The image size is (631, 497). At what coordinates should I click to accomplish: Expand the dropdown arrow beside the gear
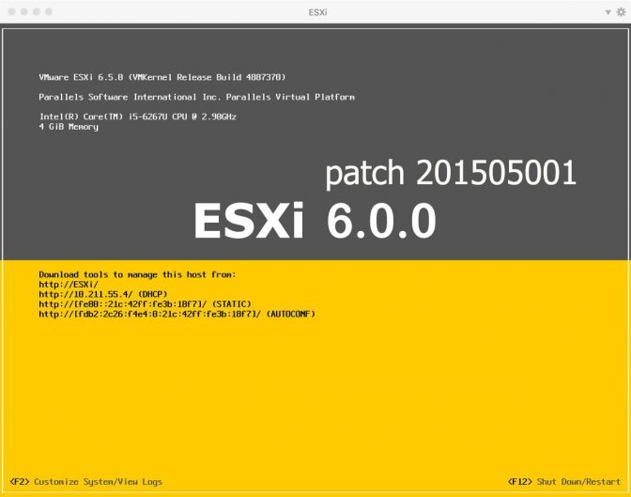tap(608, 12)
